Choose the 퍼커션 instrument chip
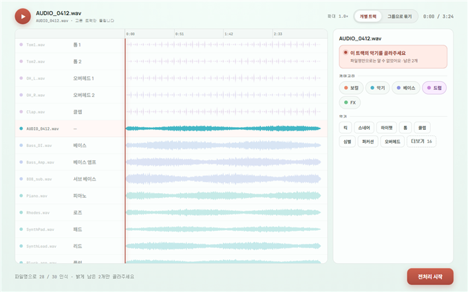 pos(368,142)
